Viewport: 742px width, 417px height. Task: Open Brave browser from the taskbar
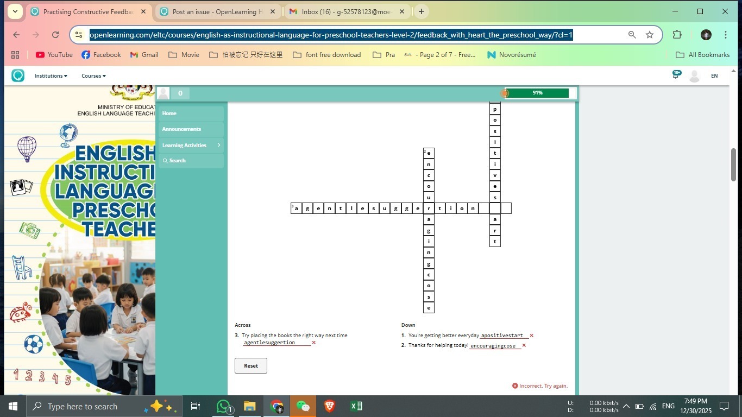click(329, 406)
